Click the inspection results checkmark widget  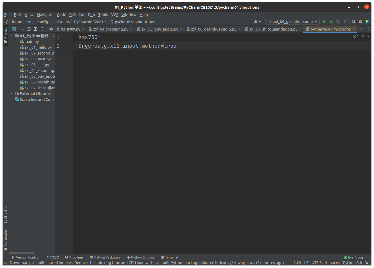356,36
